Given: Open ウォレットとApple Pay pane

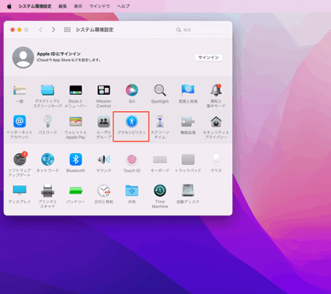Looking at the screenshot, I should click(75, 127).
